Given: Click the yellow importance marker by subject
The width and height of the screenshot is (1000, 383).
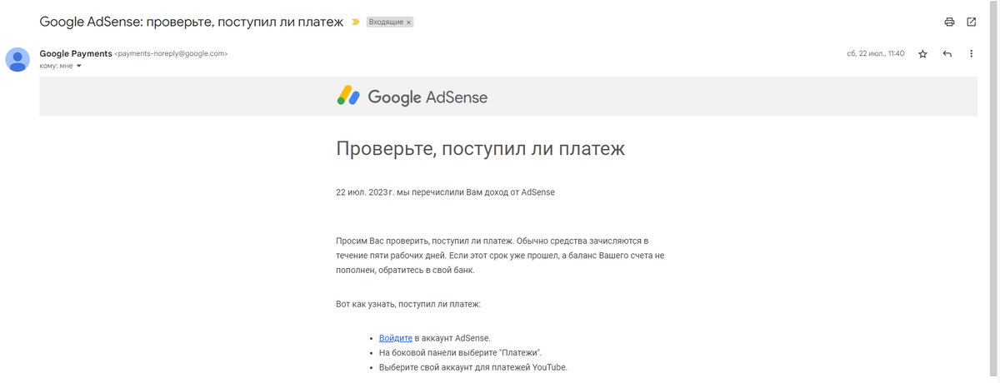Looking at the screenshot, I should (355, 22).
